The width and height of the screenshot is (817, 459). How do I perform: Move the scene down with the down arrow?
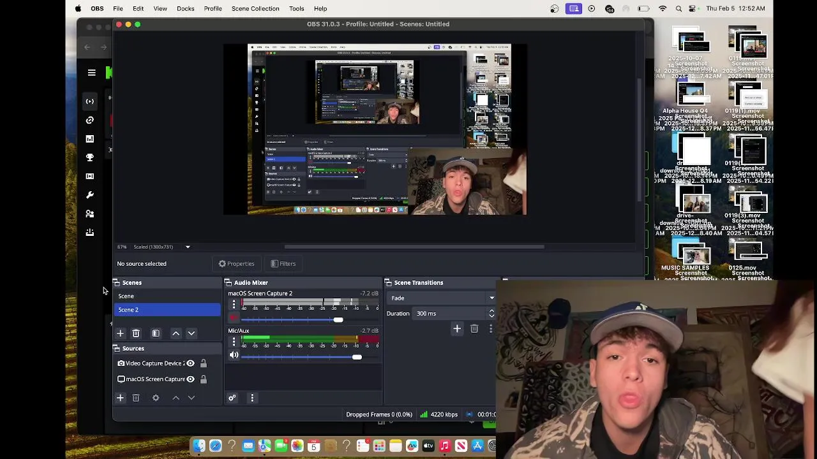191,333
